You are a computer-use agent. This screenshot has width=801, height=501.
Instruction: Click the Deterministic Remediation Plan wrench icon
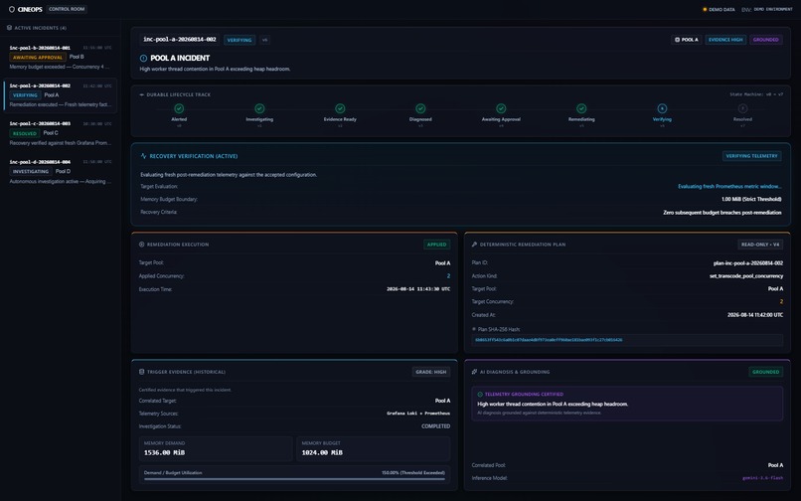pyautogui.click(x=475, y=245)
